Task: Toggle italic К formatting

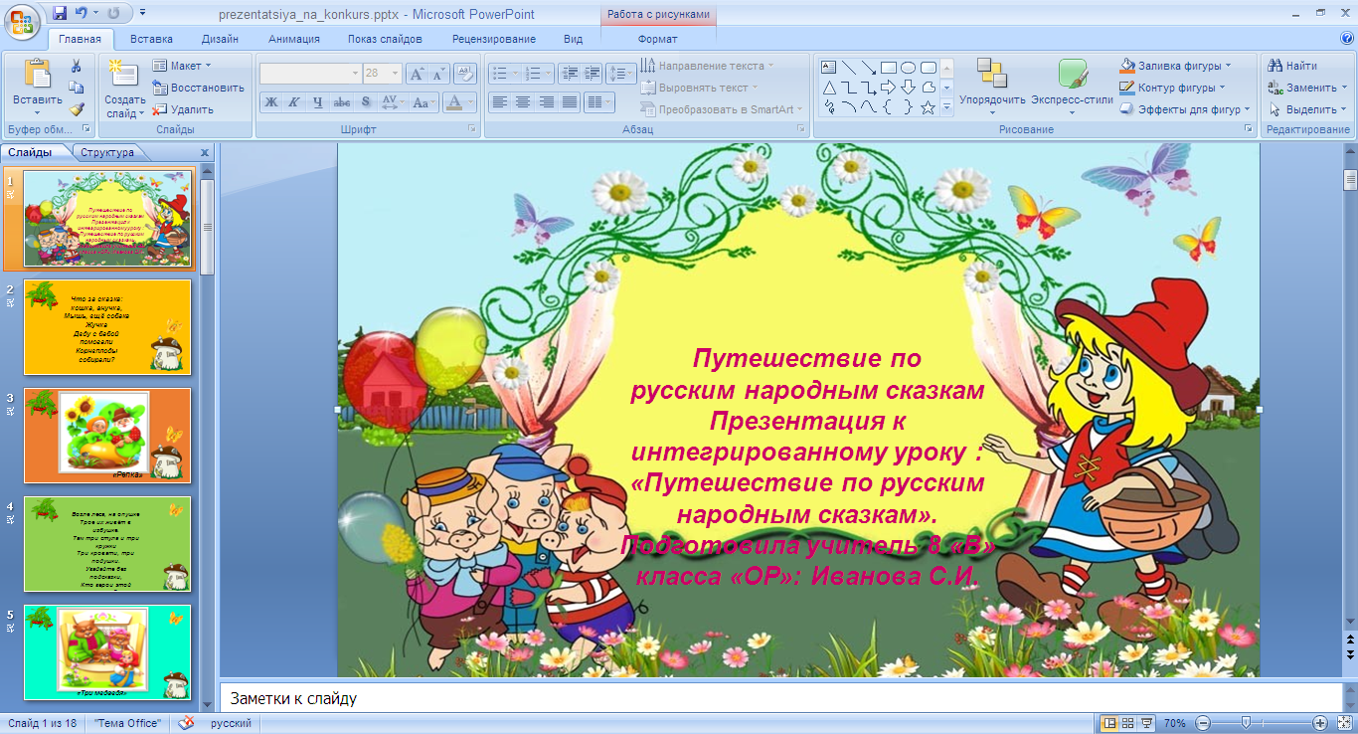Action: click(x=294, y=101)
